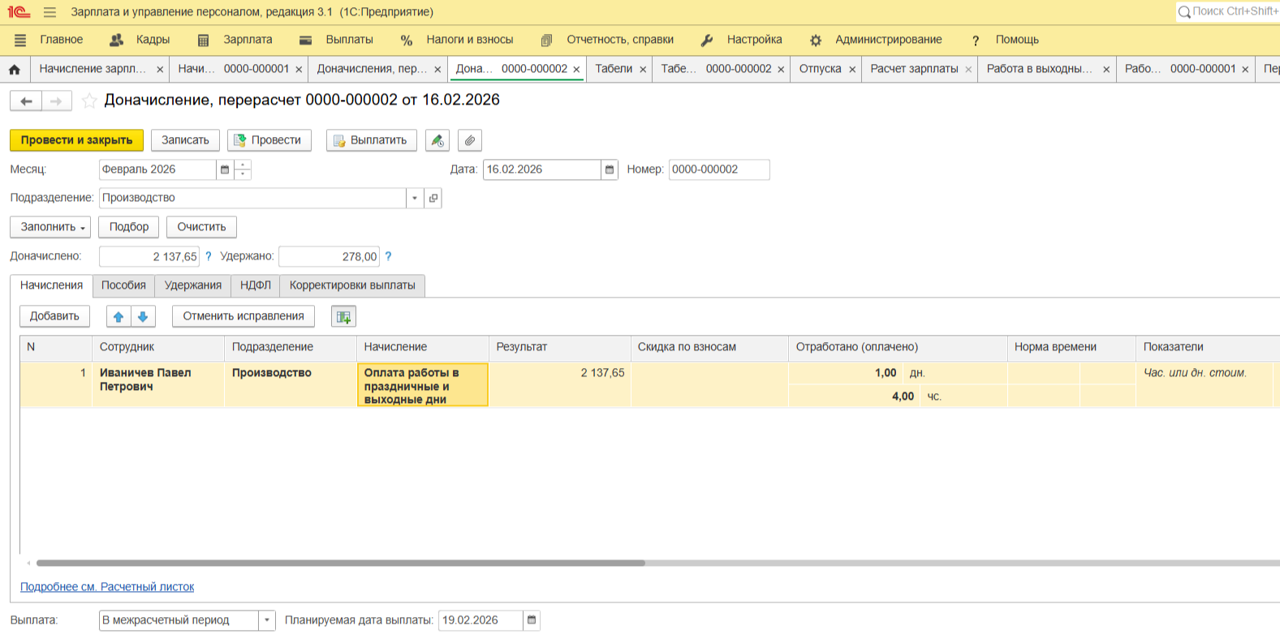Select the Начисления tab
The image size is (1280, 639).
(52, 285)
